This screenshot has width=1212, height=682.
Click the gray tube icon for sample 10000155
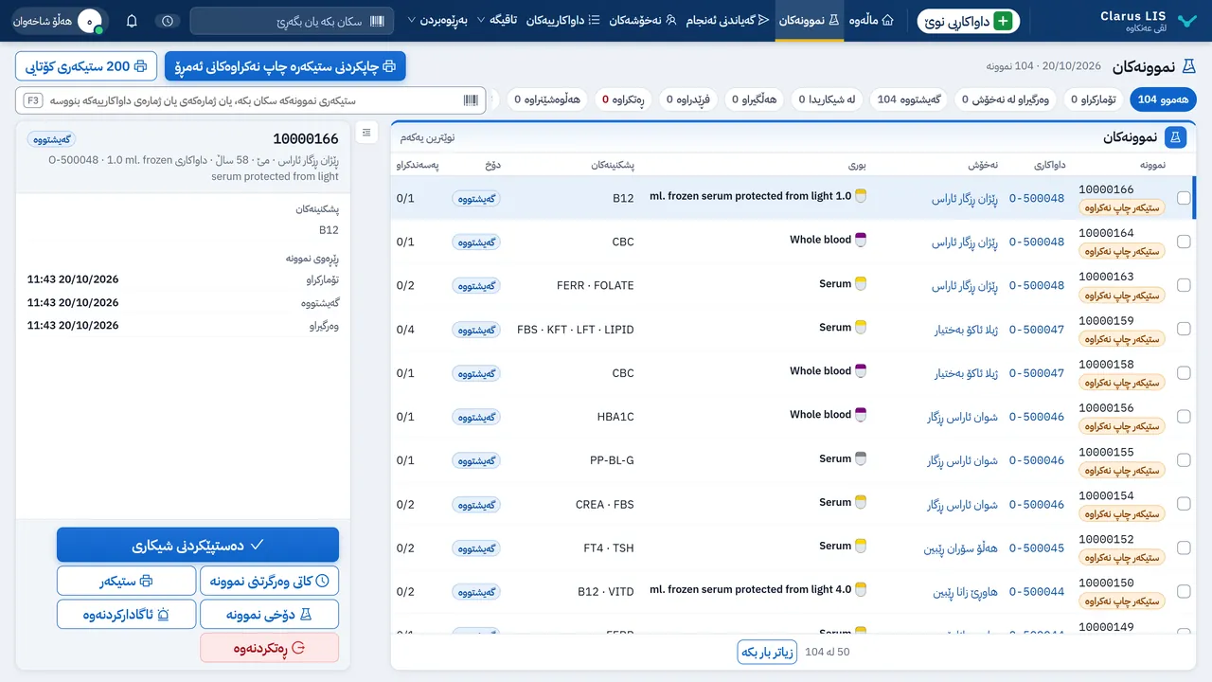click(x=861, y=458)
